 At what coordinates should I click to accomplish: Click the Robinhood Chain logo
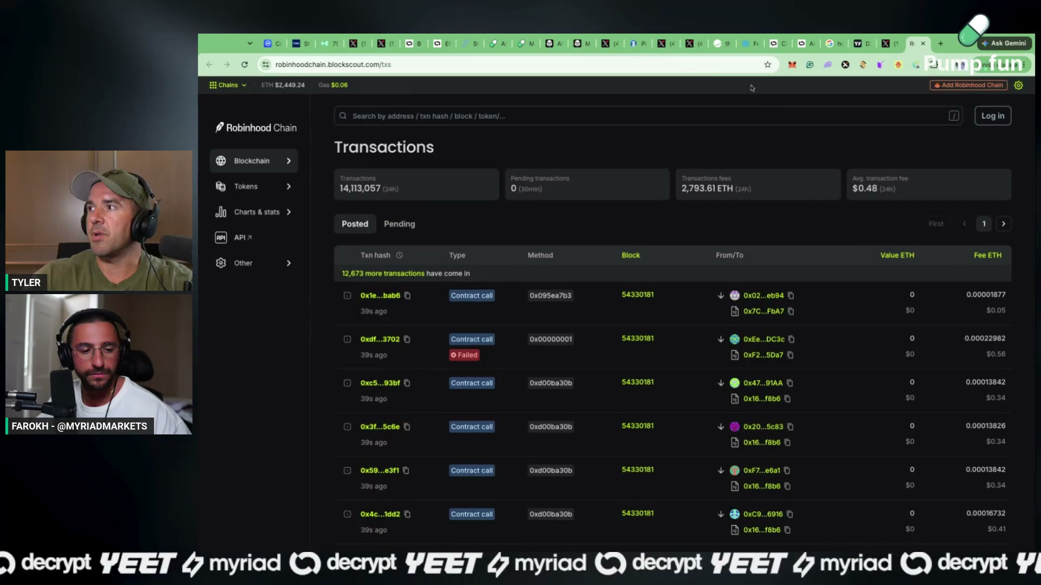click(256, 128)
